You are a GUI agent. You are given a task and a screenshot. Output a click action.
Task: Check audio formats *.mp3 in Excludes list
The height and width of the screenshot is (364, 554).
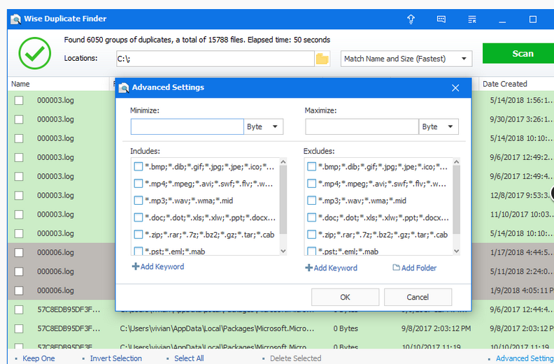[x=311, y=201]
